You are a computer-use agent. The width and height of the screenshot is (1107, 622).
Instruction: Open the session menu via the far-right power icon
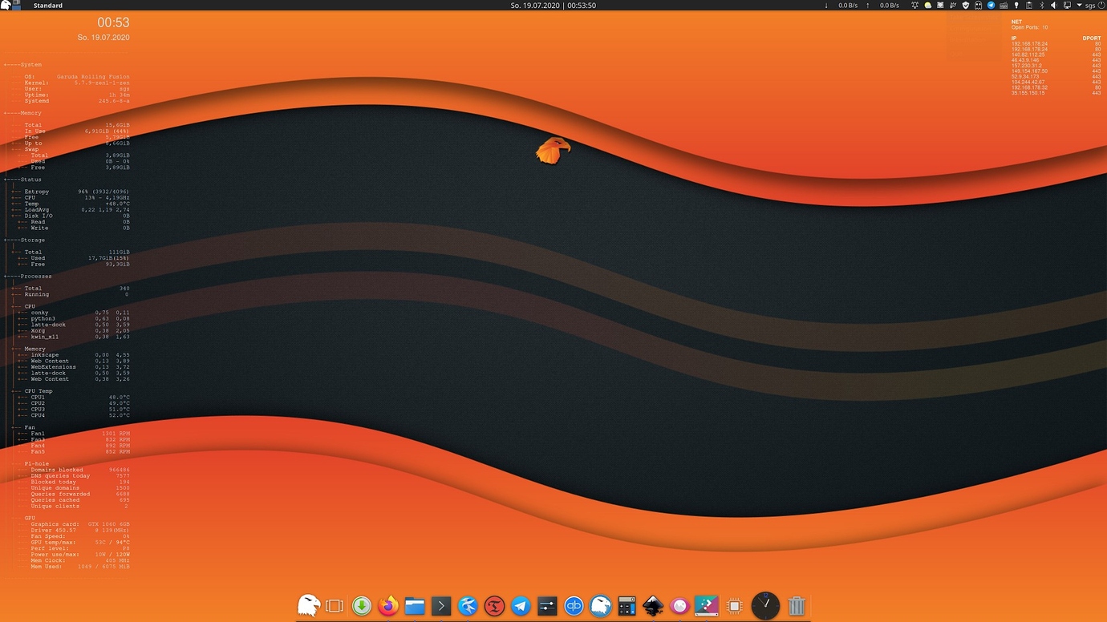pyautogui.click(x=1101, y=5)
